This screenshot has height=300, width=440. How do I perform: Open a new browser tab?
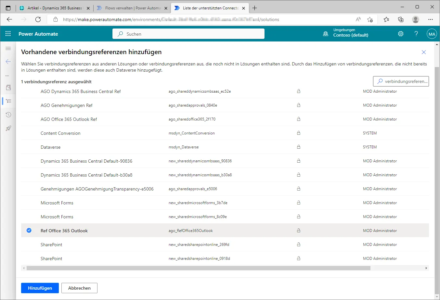[x=254, y=8]
